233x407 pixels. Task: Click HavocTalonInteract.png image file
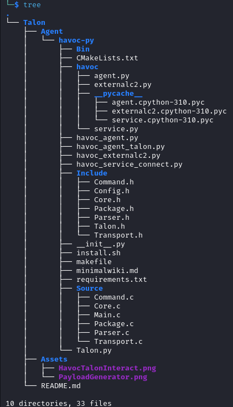pyautogui.click(x=107, y=368)
